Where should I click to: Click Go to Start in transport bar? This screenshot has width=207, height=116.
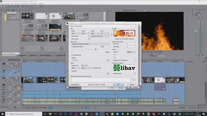38,108
